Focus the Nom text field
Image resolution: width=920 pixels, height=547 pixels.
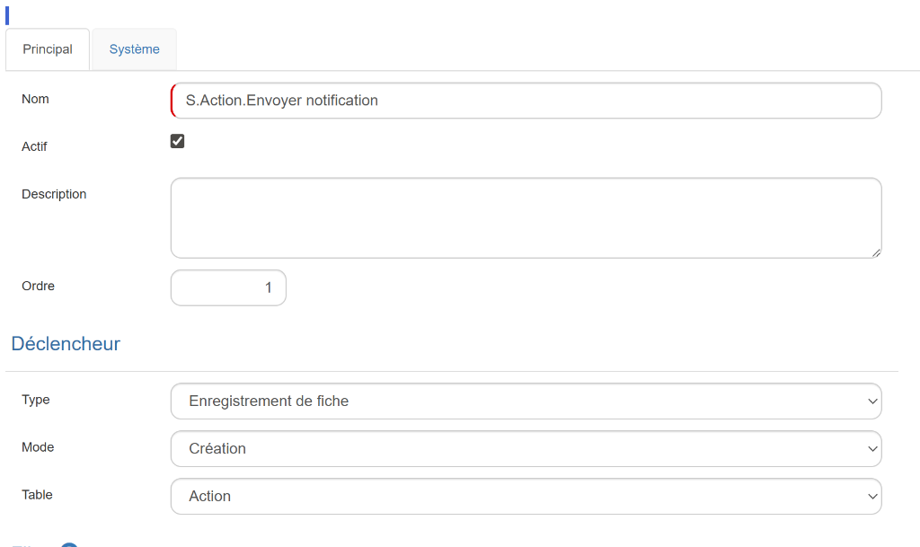[x=526, y=101]
